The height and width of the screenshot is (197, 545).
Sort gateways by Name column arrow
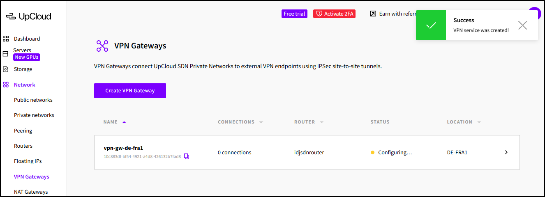tap(125, 122)
